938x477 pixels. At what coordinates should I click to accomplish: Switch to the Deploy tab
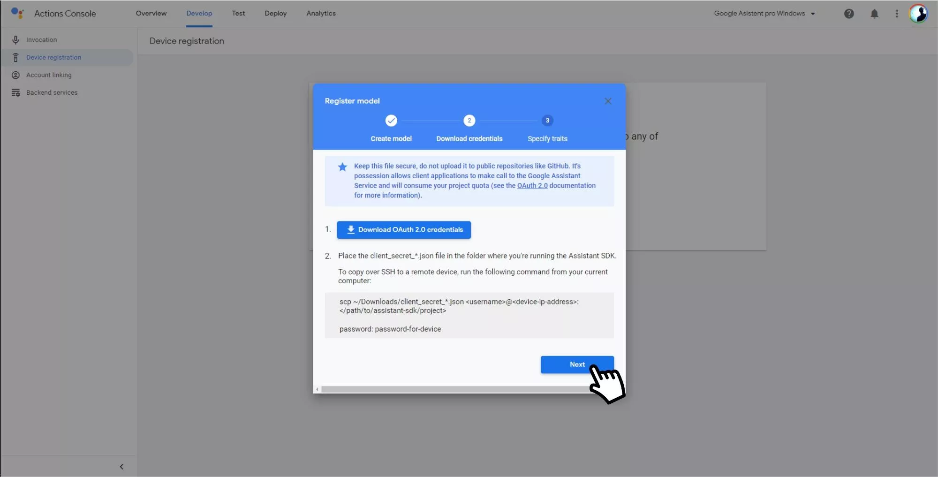pos(275,13)
